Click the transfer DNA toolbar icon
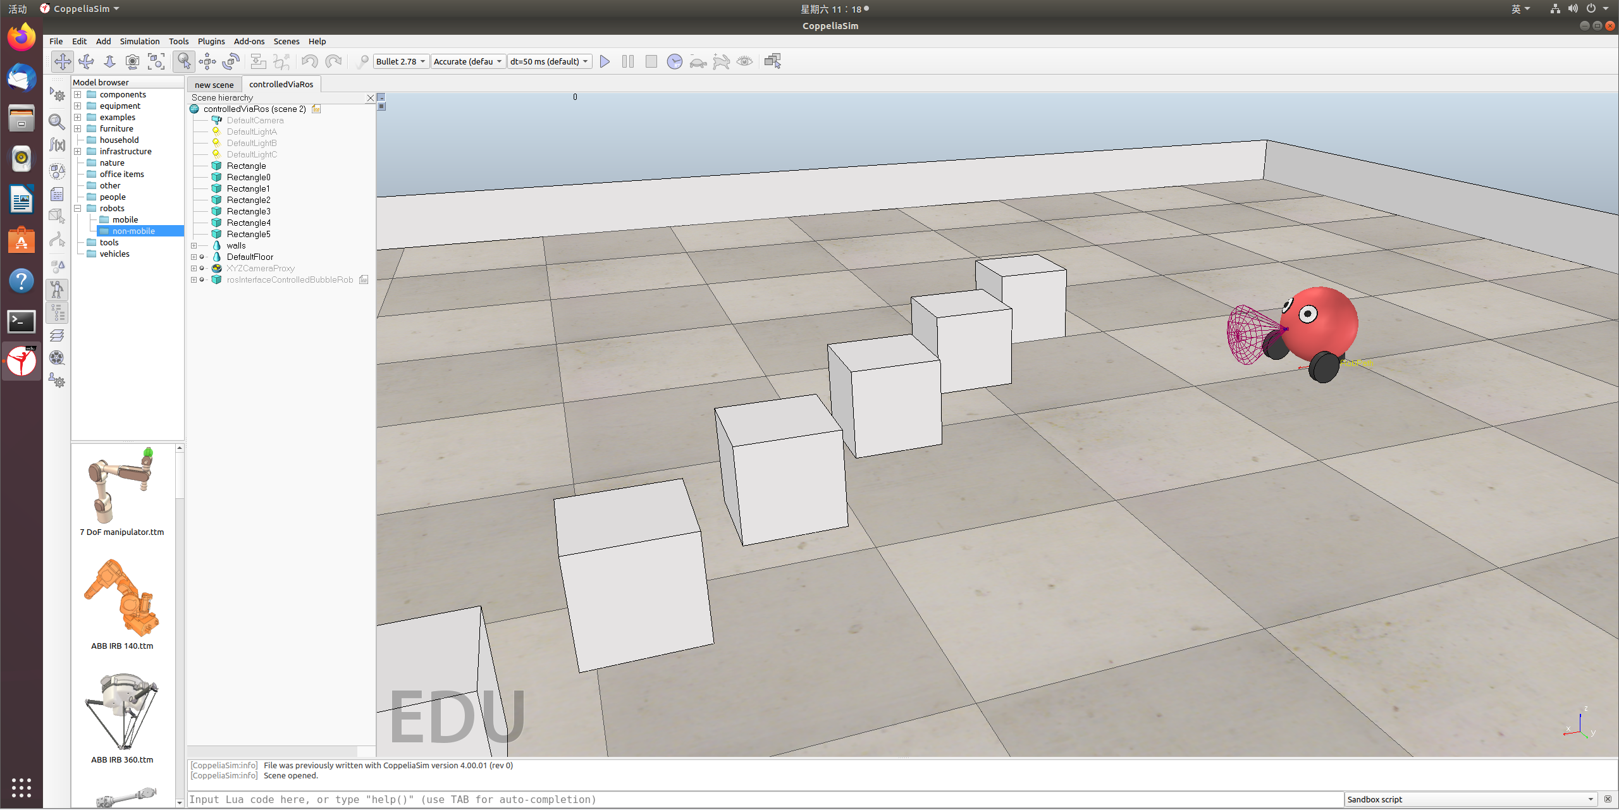The width and height of the screenshot is (1619, 810). coord(281,61)
